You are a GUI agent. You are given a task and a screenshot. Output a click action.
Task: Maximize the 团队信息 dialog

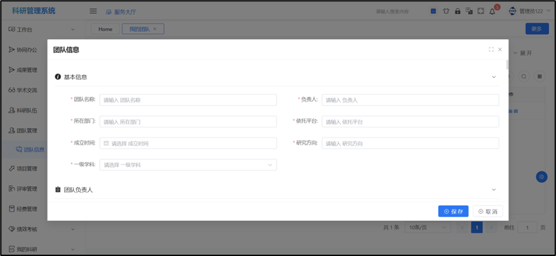(491, 49)
